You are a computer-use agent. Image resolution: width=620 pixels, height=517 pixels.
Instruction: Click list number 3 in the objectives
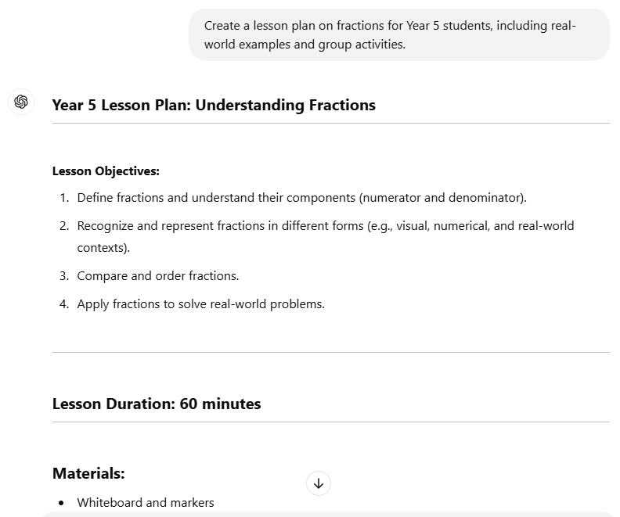(64, 275)
